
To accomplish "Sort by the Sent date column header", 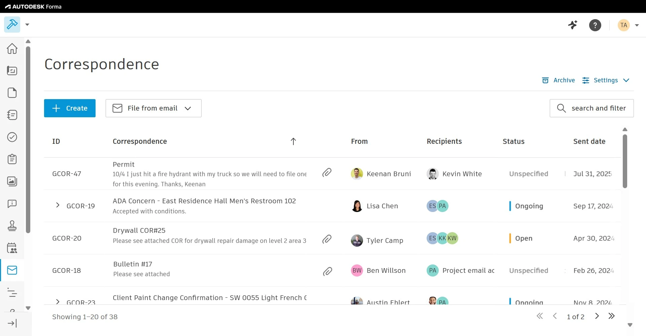I will [x=589, y=141].
